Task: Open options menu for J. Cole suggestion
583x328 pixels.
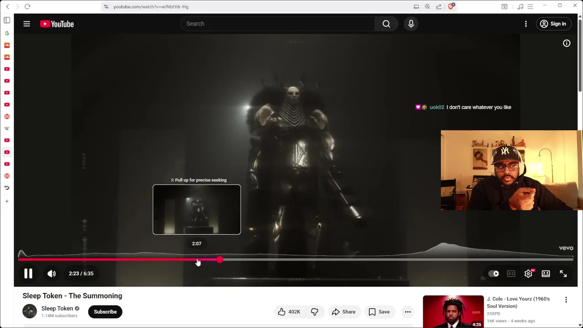Action: 566,300
